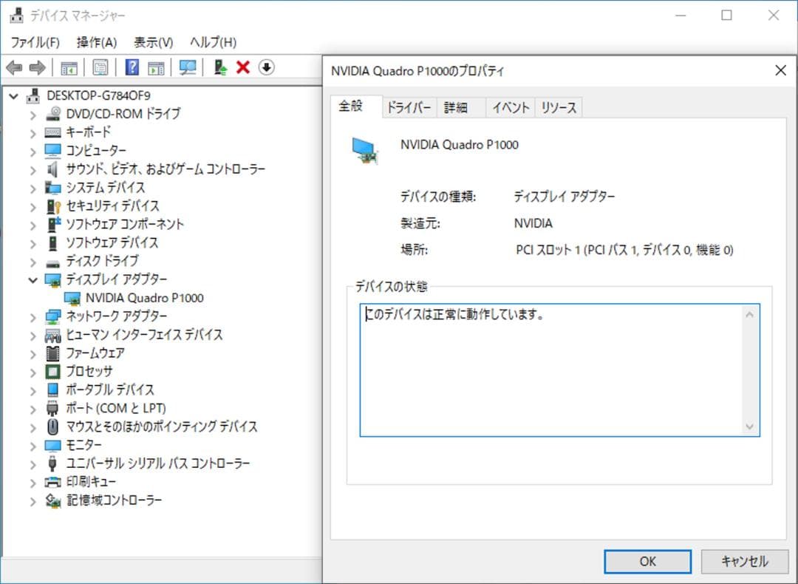Screen dimensions: 798x584
Task: Click the Uninstall device red X icon
Action: click(x=242, y=67)
